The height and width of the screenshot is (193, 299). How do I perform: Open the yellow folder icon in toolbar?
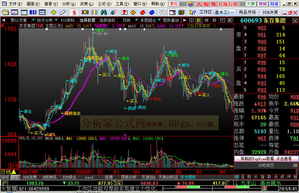[5, 12]
